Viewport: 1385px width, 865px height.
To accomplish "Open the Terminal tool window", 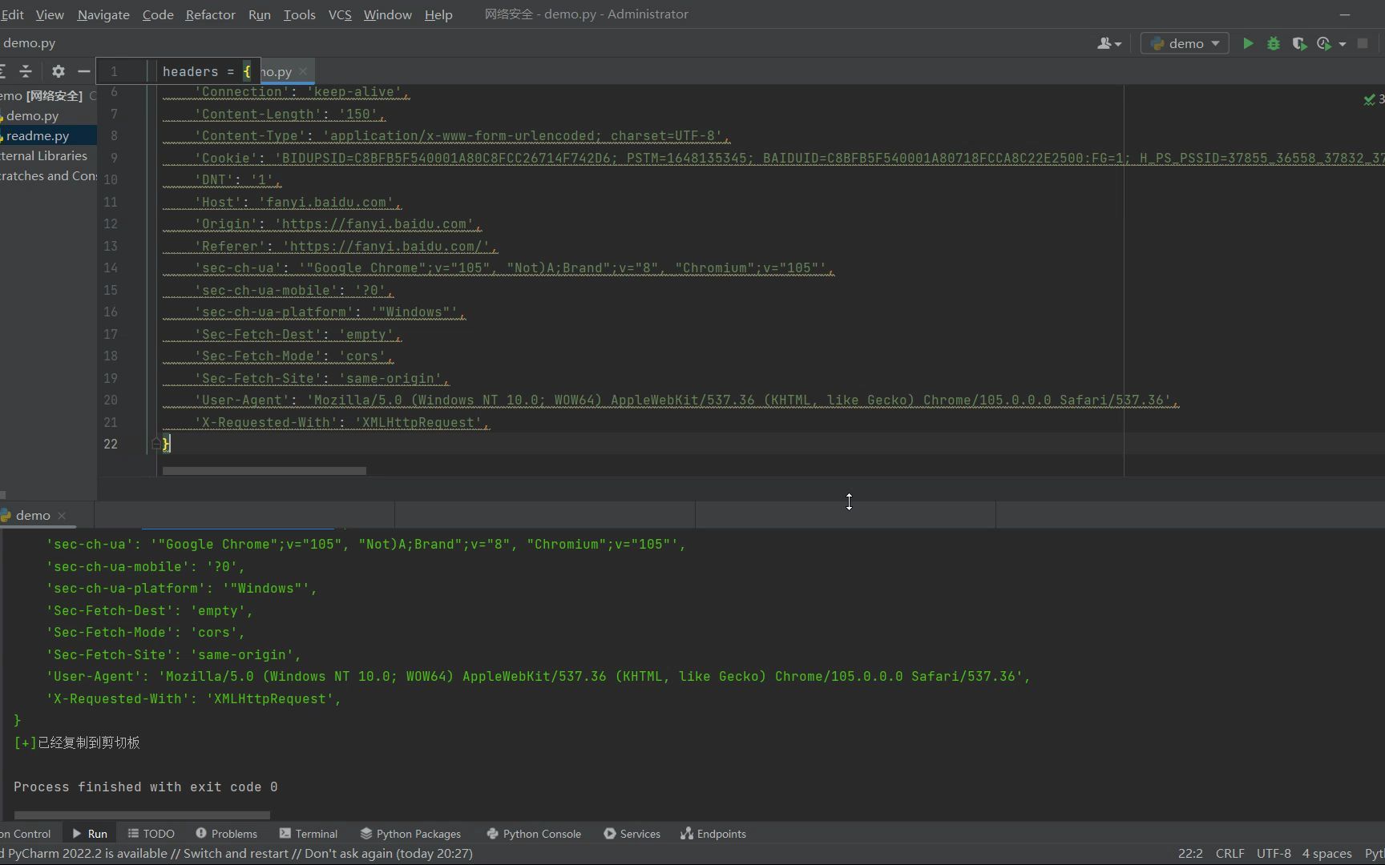I will 309,834.
